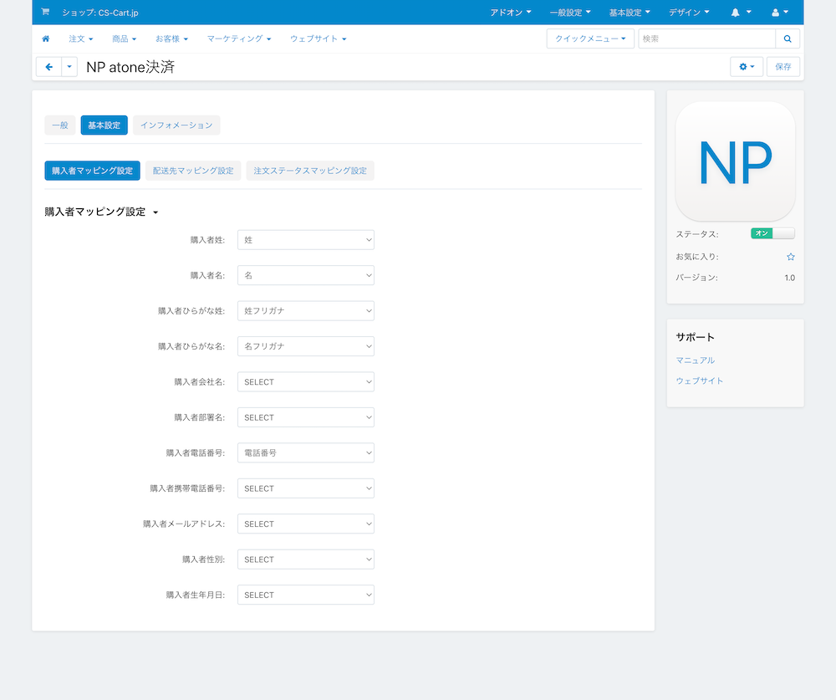Select the 購入者マッピング設定 sub-tab
This screenshot has width=836, height=700.
click(92, 171)
